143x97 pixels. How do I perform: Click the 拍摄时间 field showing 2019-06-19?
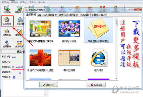18,67
